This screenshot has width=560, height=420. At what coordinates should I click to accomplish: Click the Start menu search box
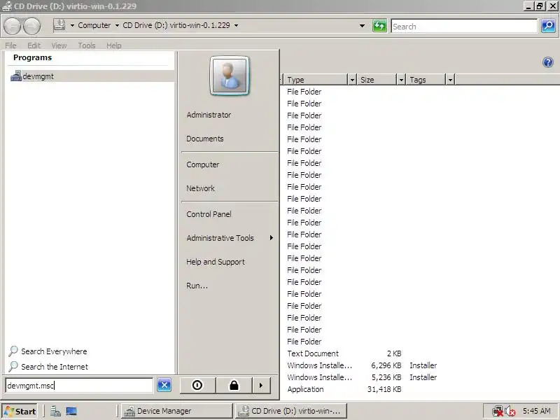[79, 386]
